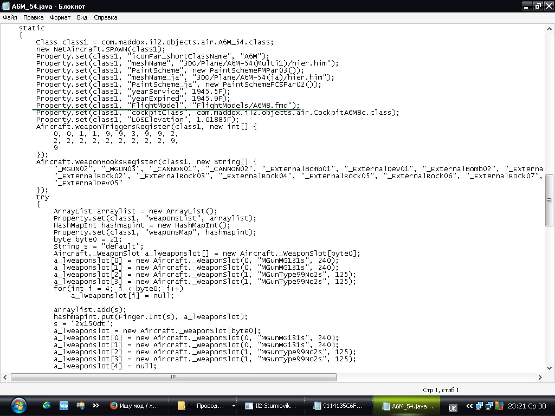
Task: Click the vertical scrollbar down arrow
Action: pos(549,368)
